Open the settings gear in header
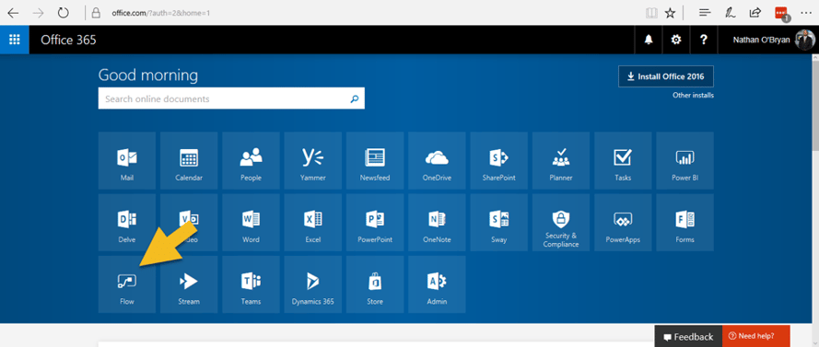819x347 pixels. tap(676, 40)
